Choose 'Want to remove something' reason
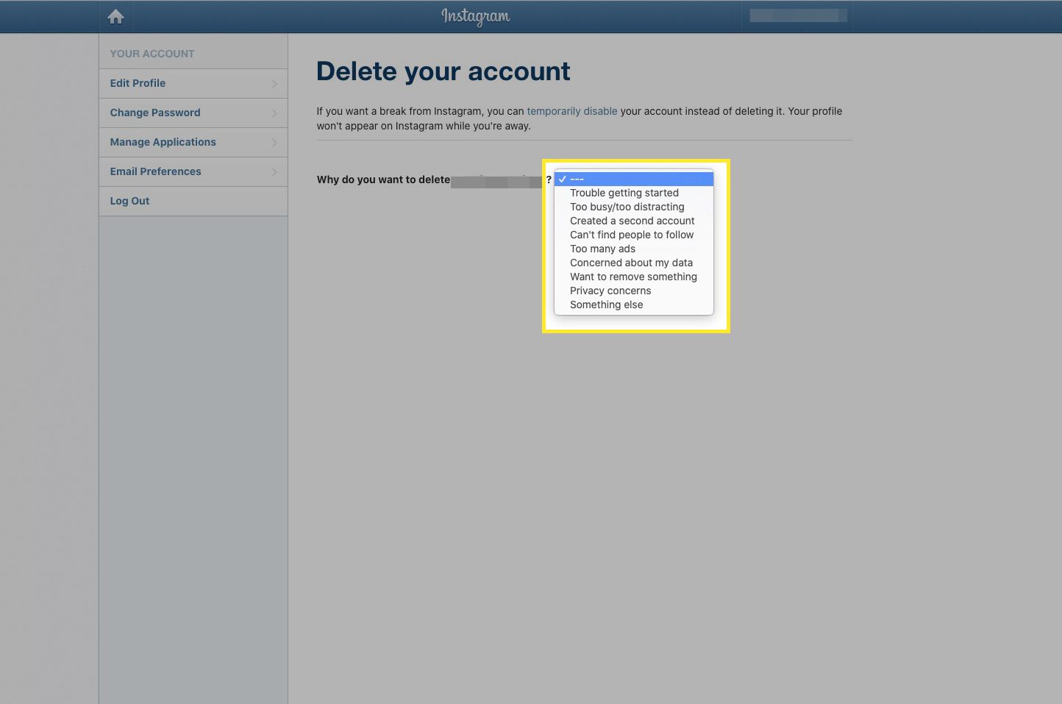 pos(634,277)
